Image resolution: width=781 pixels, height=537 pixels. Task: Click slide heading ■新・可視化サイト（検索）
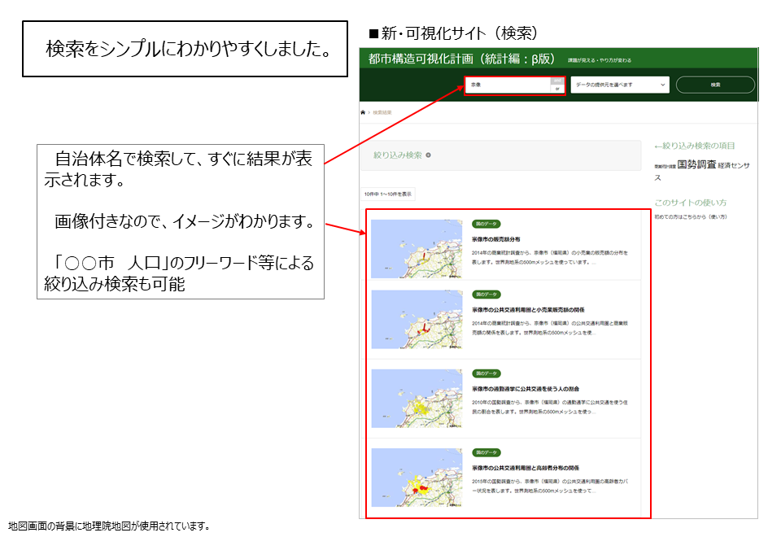click(x=453, y=34)
